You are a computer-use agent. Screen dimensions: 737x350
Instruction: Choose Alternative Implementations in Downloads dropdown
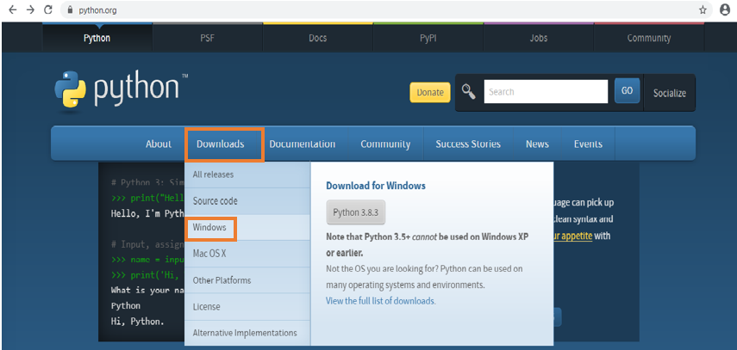[x=247, y=333]
